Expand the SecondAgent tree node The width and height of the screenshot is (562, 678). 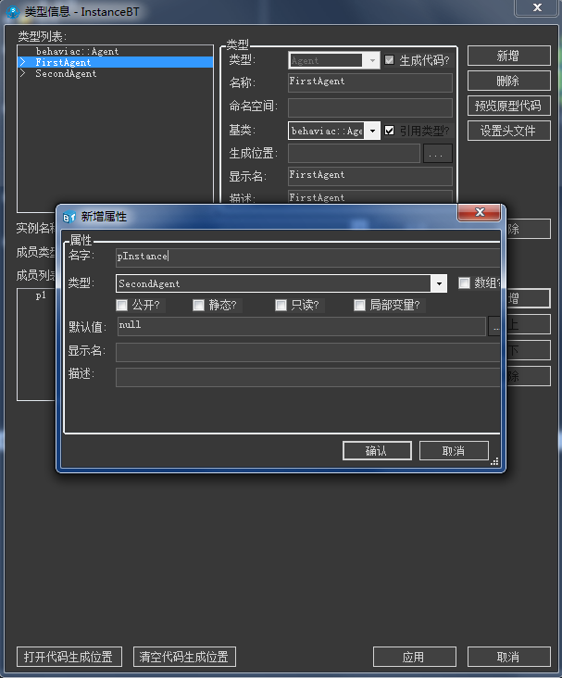point(23,74)
